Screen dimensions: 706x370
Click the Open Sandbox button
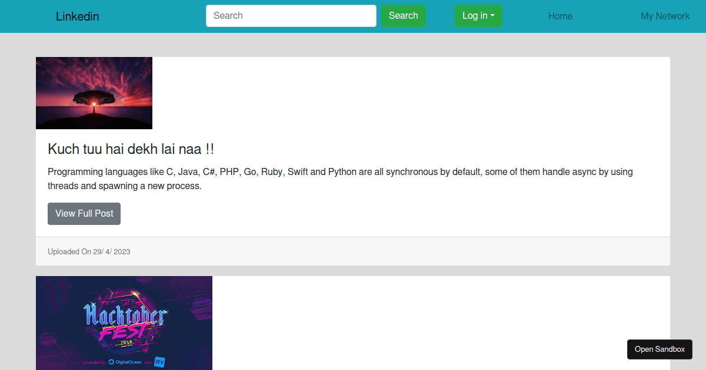coord(660,349)
